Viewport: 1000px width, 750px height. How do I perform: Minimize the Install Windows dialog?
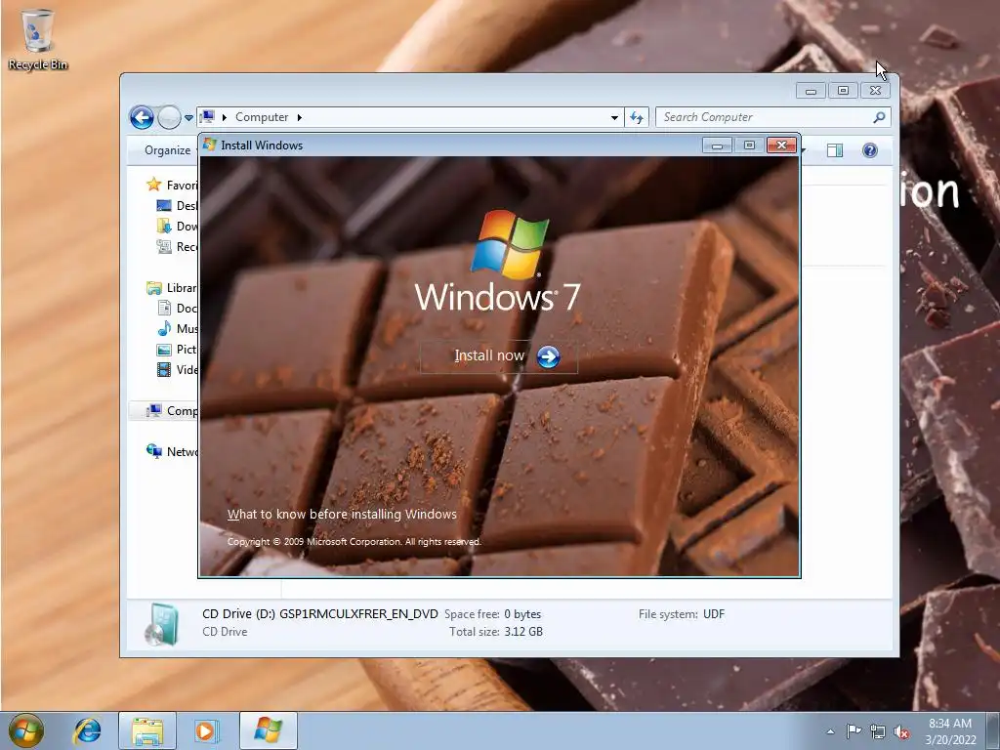click(717, 146)
